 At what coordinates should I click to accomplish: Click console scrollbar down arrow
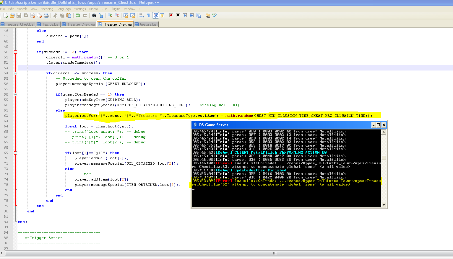click(x=384, y=205)
